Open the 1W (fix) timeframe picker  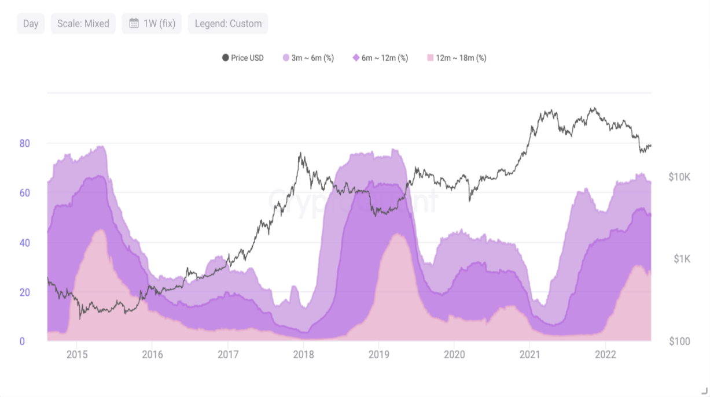click(152, 23)
